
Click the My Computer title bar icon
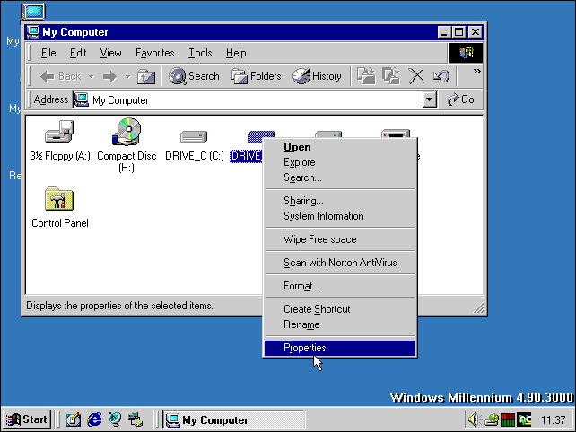[x=33, y=32]
